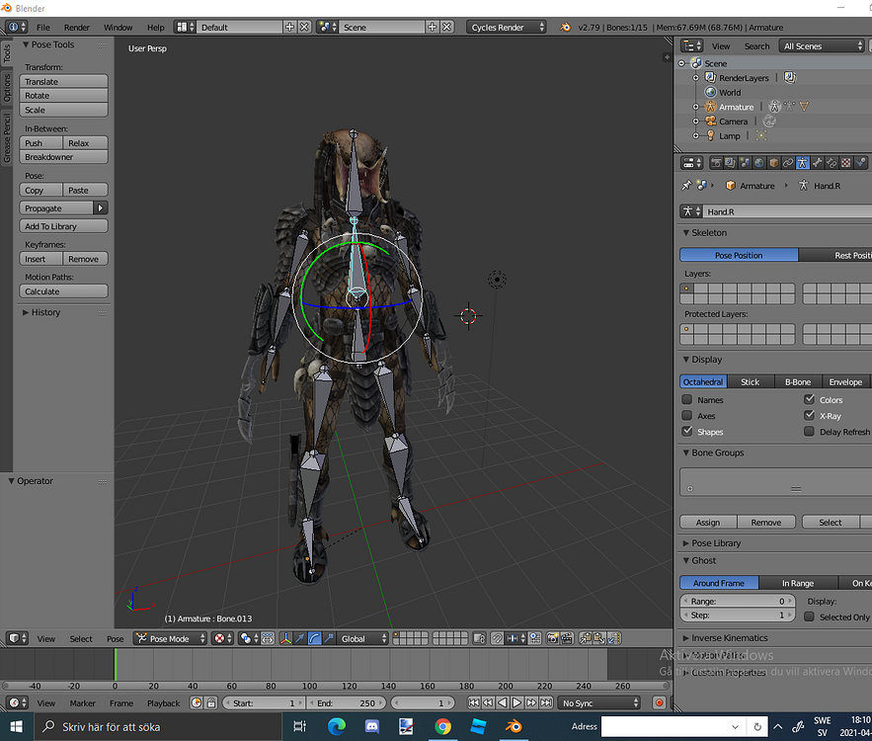Viewport: 872px width, 741px height.
Task: Select the rotation manipulator in 3D view header
Action: click(316, 638)
